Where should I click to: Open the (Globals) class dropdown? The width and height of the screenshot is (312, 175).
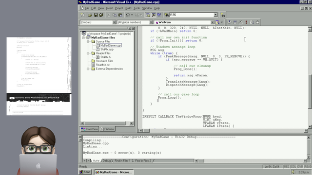(114, 22)
